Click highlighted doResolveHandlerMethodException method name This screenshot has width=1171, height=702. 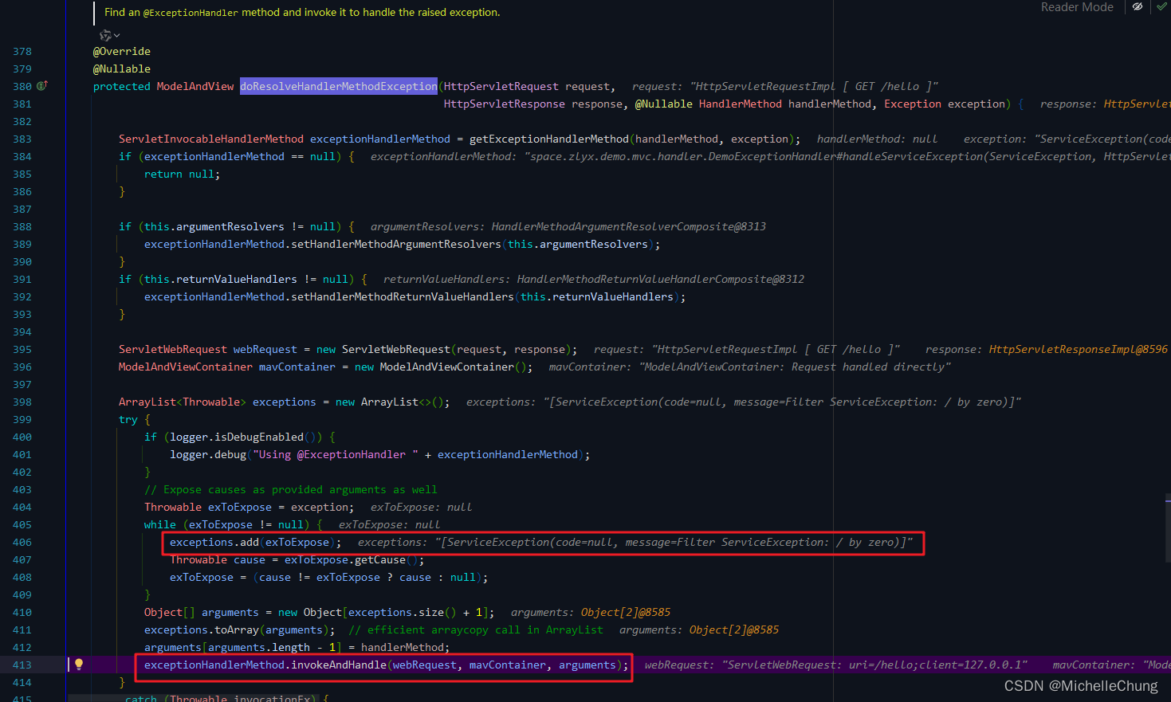[339, 86]
